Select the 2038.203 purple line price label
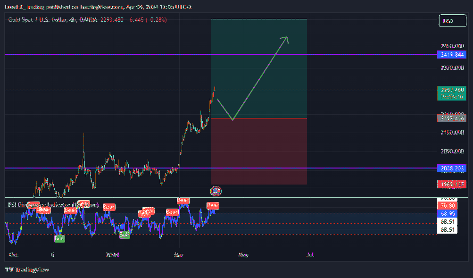 click(452, 168)
